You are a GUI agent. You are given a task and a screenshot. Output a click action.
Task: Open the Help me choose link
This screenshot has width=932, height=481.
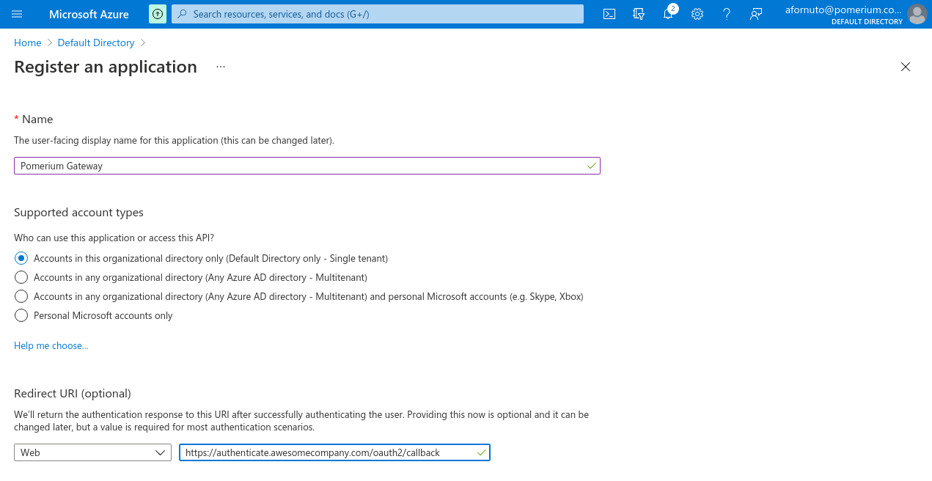[51, 345]
